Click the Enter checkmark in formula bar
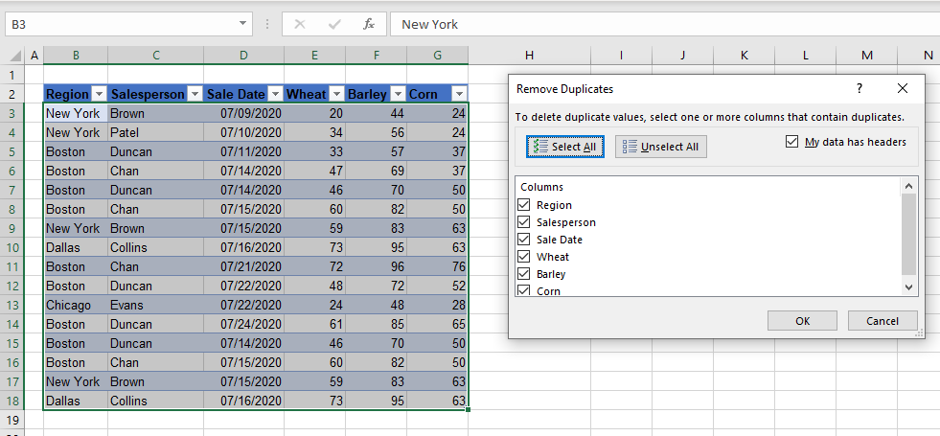 [334, 24]
